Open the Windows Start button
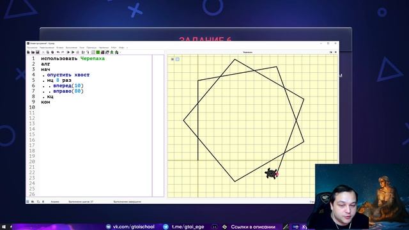This screenshot has height=230, width=409. [x=4, y=227]
